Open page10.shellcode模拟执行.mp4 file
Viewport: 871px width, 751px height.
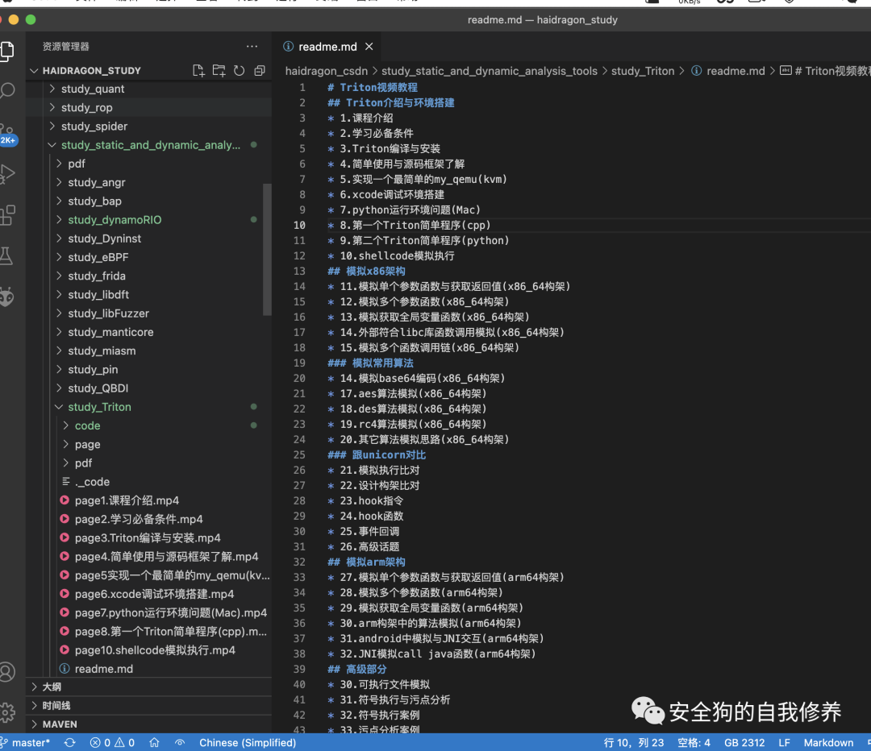coord(154,650)
